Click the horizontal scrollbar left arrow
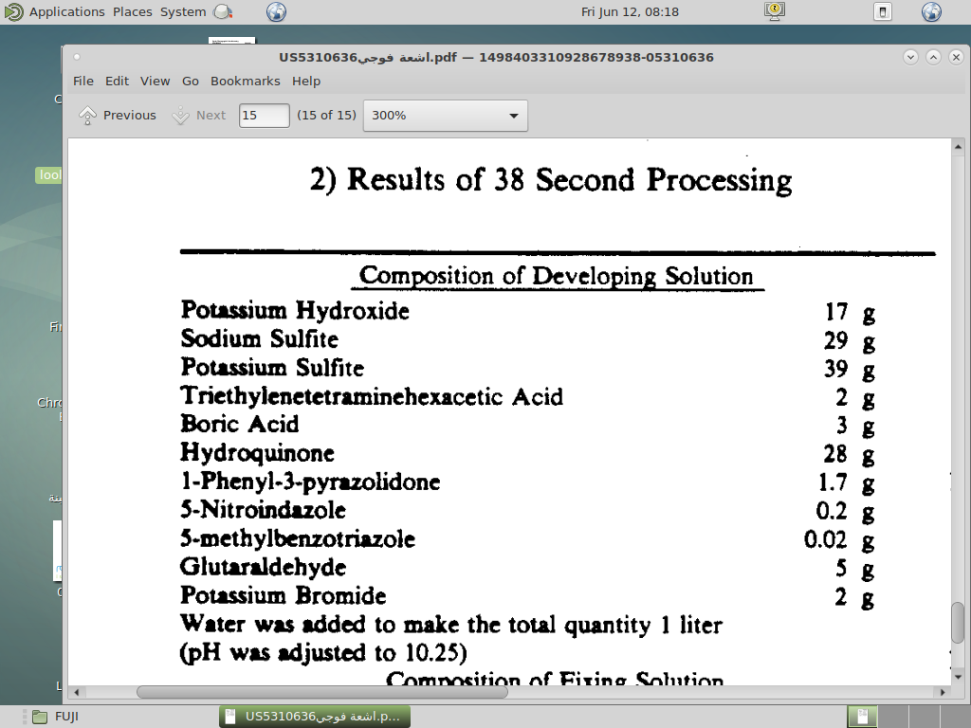 [x=76, y=692]
